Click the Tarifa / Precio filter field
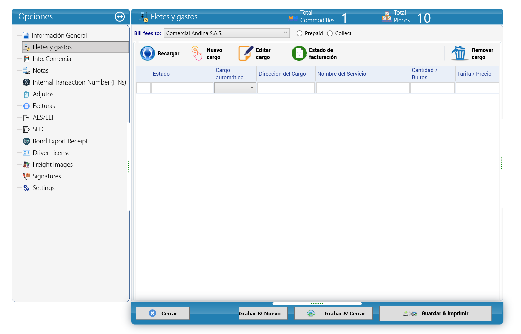This screenshot has height=334, width=521. tap(477, 88)
